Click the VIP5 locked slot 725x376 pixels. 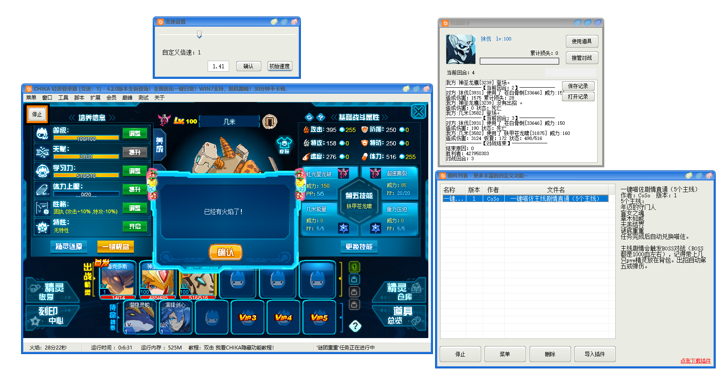tap(319, 317)
